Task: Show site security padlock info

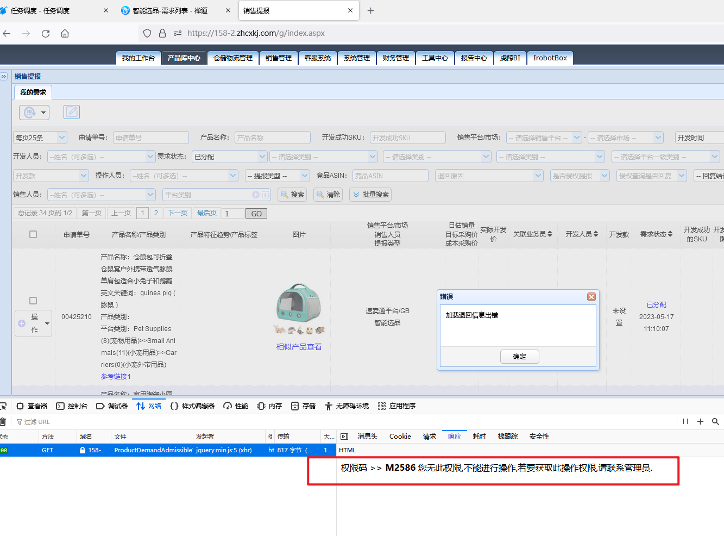Action: point(162,33)
